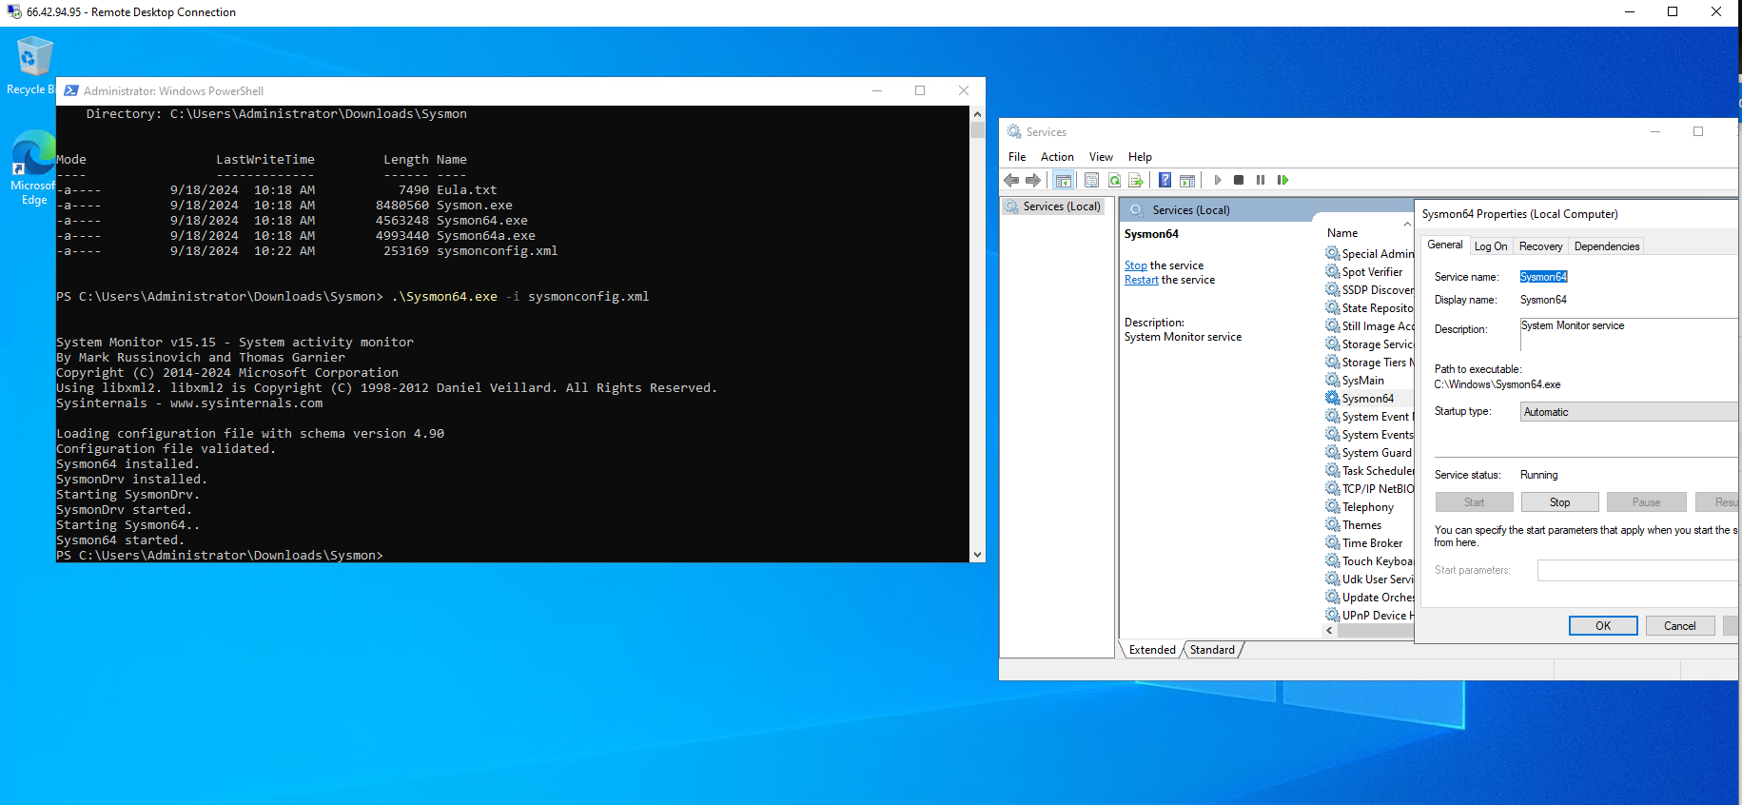The height and width of the screenshot is (805, 1742).
Task: Minimize the Services window
Action: pos(1655,131)
